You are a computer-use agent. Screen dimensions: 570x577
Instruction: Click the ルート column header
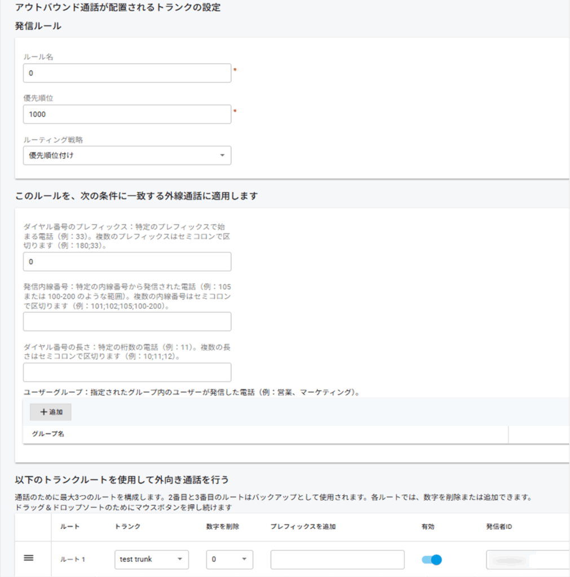click(x=69, y=527)
